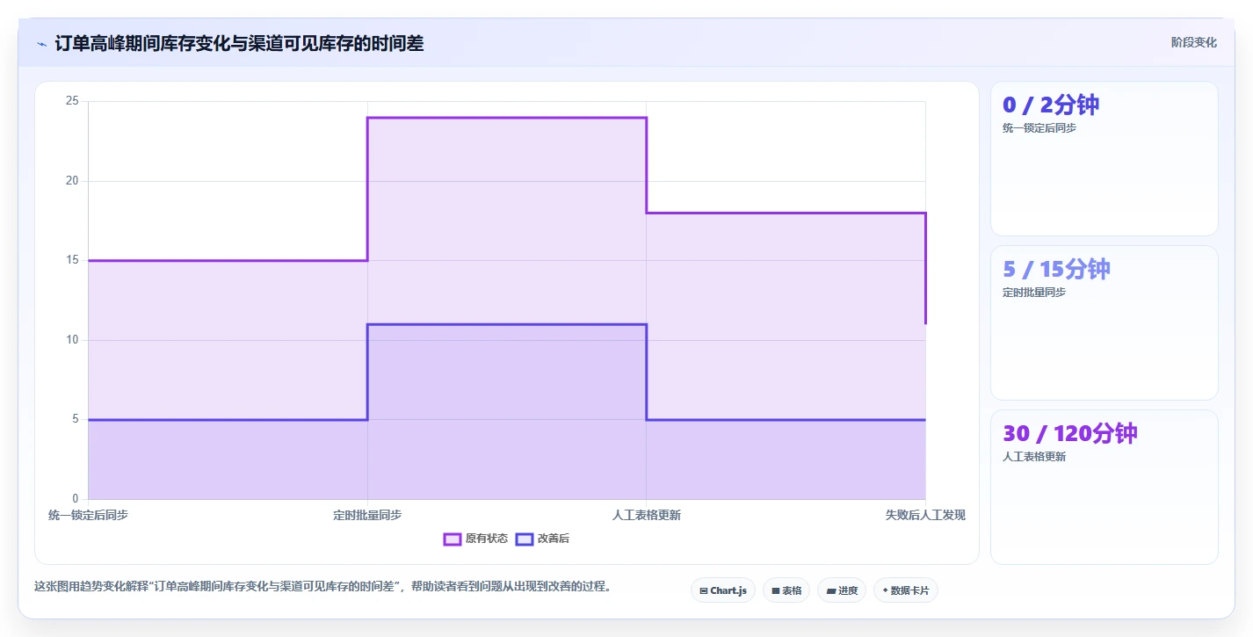Click the 定时批量同步 x-axis label
The height and width of the screenshot is (637, 1253).
pyautogui.click(x=367, y=515)
